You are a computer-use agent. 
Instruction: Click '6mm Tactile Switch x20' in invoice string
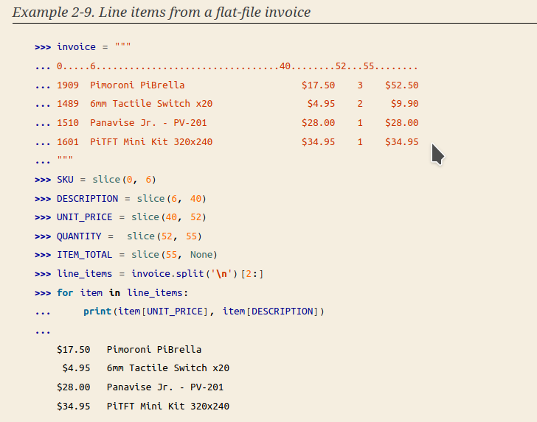pos(151,104)
